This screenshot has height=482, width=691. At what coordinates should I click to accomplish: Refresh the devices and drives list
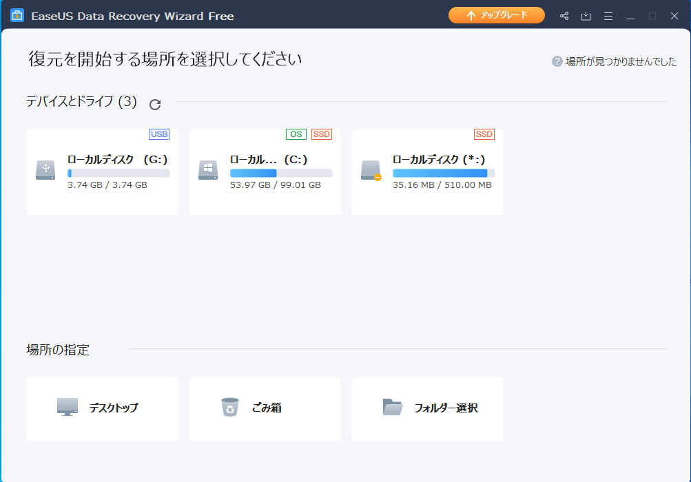click(x=155, y=104)
